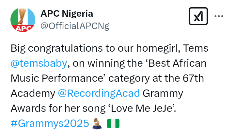
Task: Open the Grok AI icon
Action: pyautogui.click(x=198, y=16)
